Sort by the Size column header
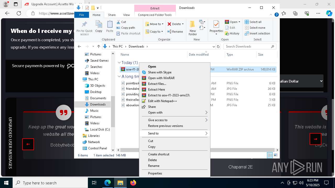This screenshot has width=335, height=188. (x=266, y=55)
